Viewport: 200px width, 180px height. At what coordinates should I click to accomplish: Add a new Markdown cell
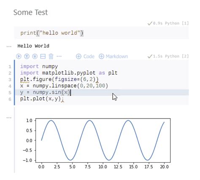[114, 56]
